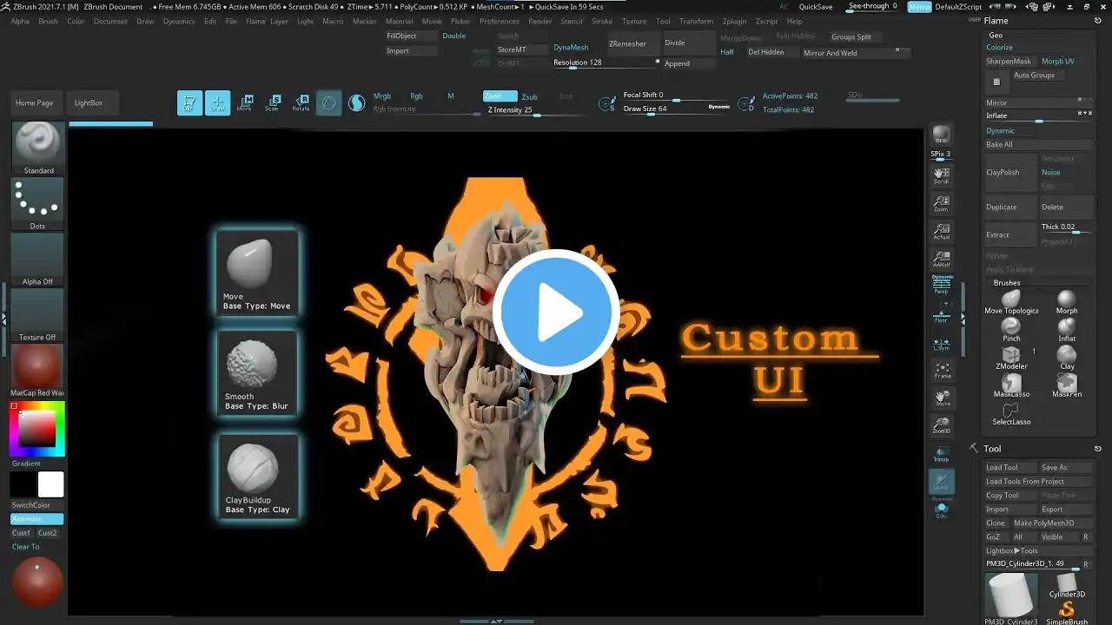
Task: Select the MaskPen brush
Action: [x=1067, y=385]
